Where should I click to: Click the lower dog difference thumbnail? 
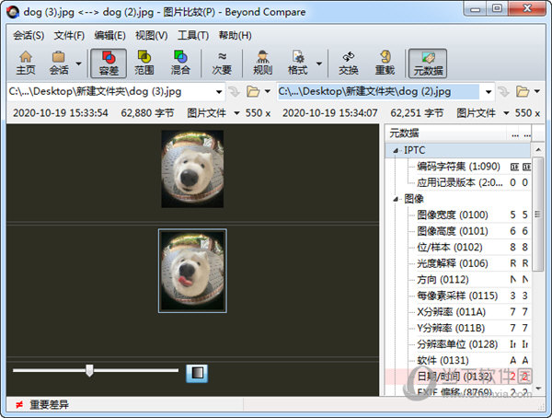click(x=192, y=271)
